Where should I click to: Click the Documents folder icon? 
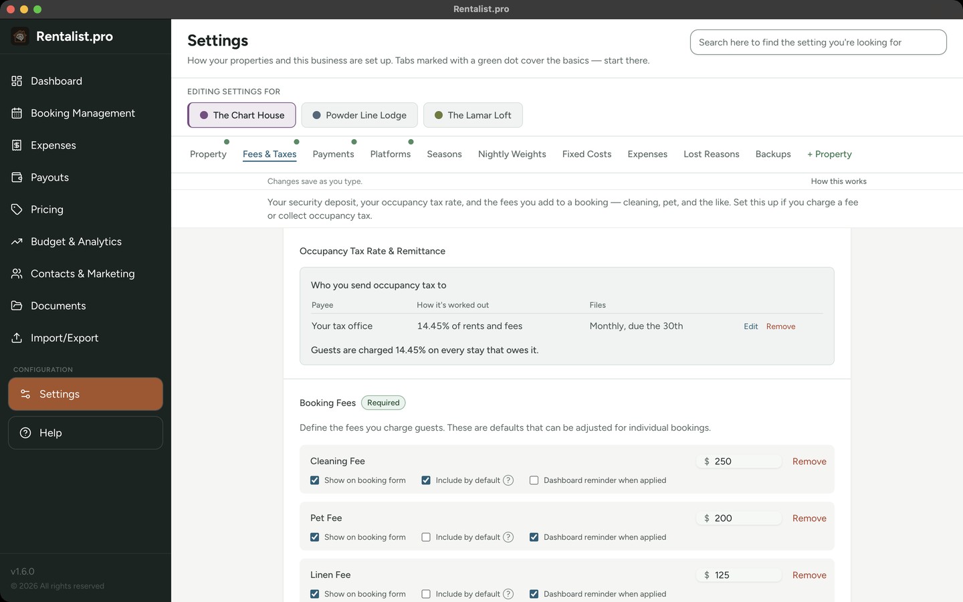(x=17, y=306)
